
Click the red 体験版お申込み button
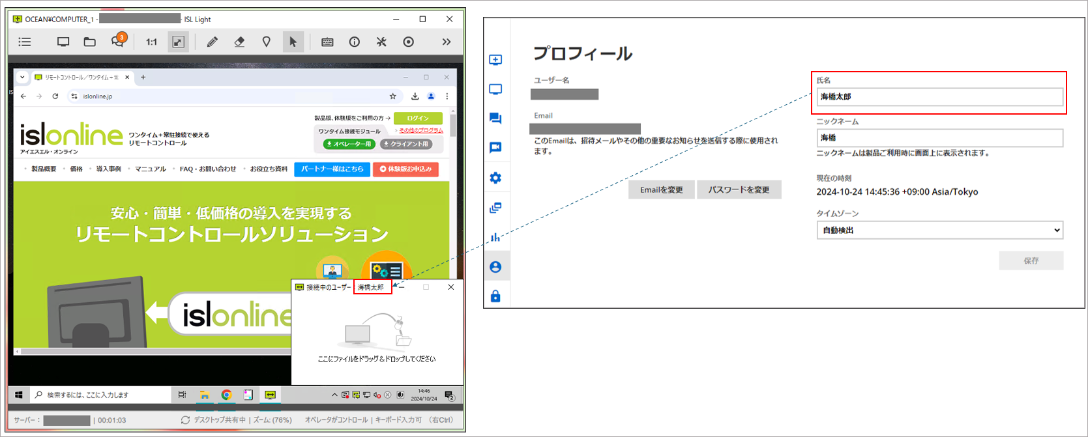coord(405,169)
